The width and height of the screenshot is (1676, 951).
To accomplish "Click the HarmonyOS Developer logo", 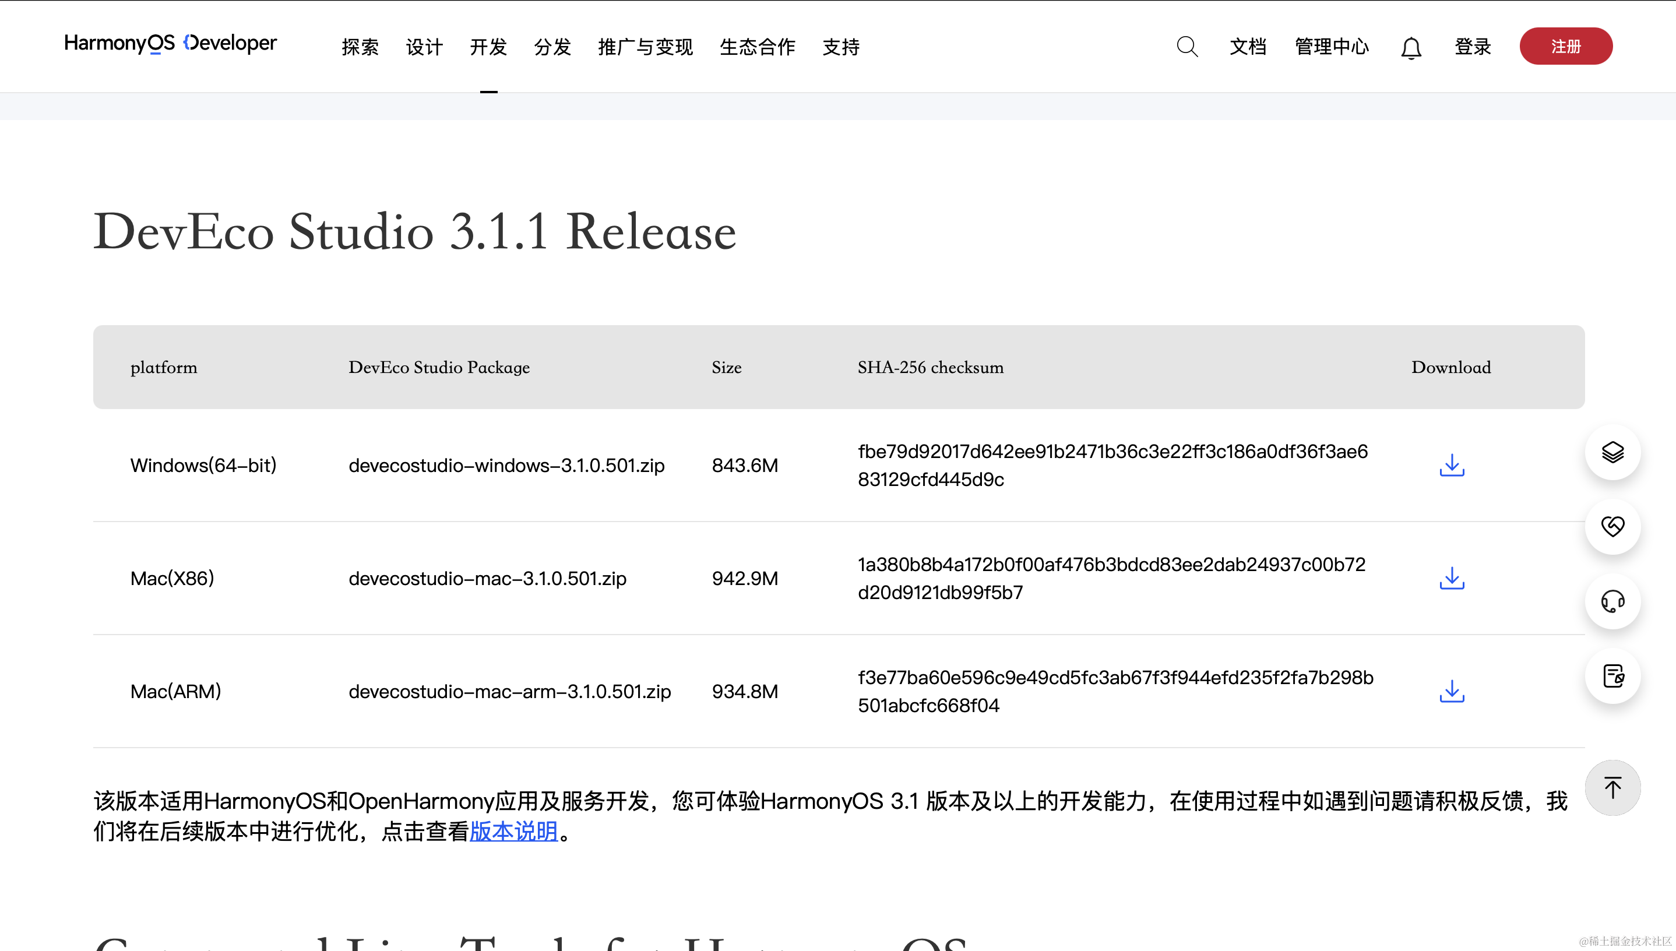I will [x=171, y=43].
